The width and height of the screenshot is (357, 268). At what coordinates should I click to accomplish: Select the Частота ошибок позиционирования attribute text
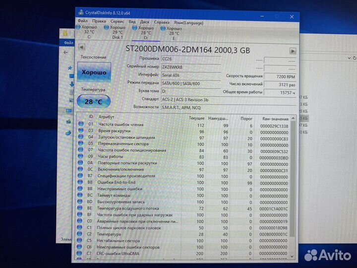(132, 150)
